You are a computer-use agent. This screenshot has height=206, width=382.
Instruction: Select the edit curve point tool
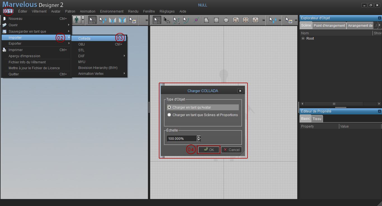(x=186, y=20)
